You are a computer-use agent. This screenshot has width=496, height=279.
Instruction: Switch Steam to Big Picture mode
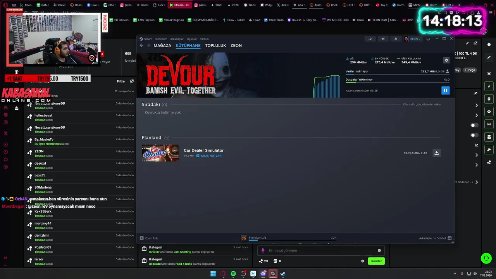click(428, 39)
